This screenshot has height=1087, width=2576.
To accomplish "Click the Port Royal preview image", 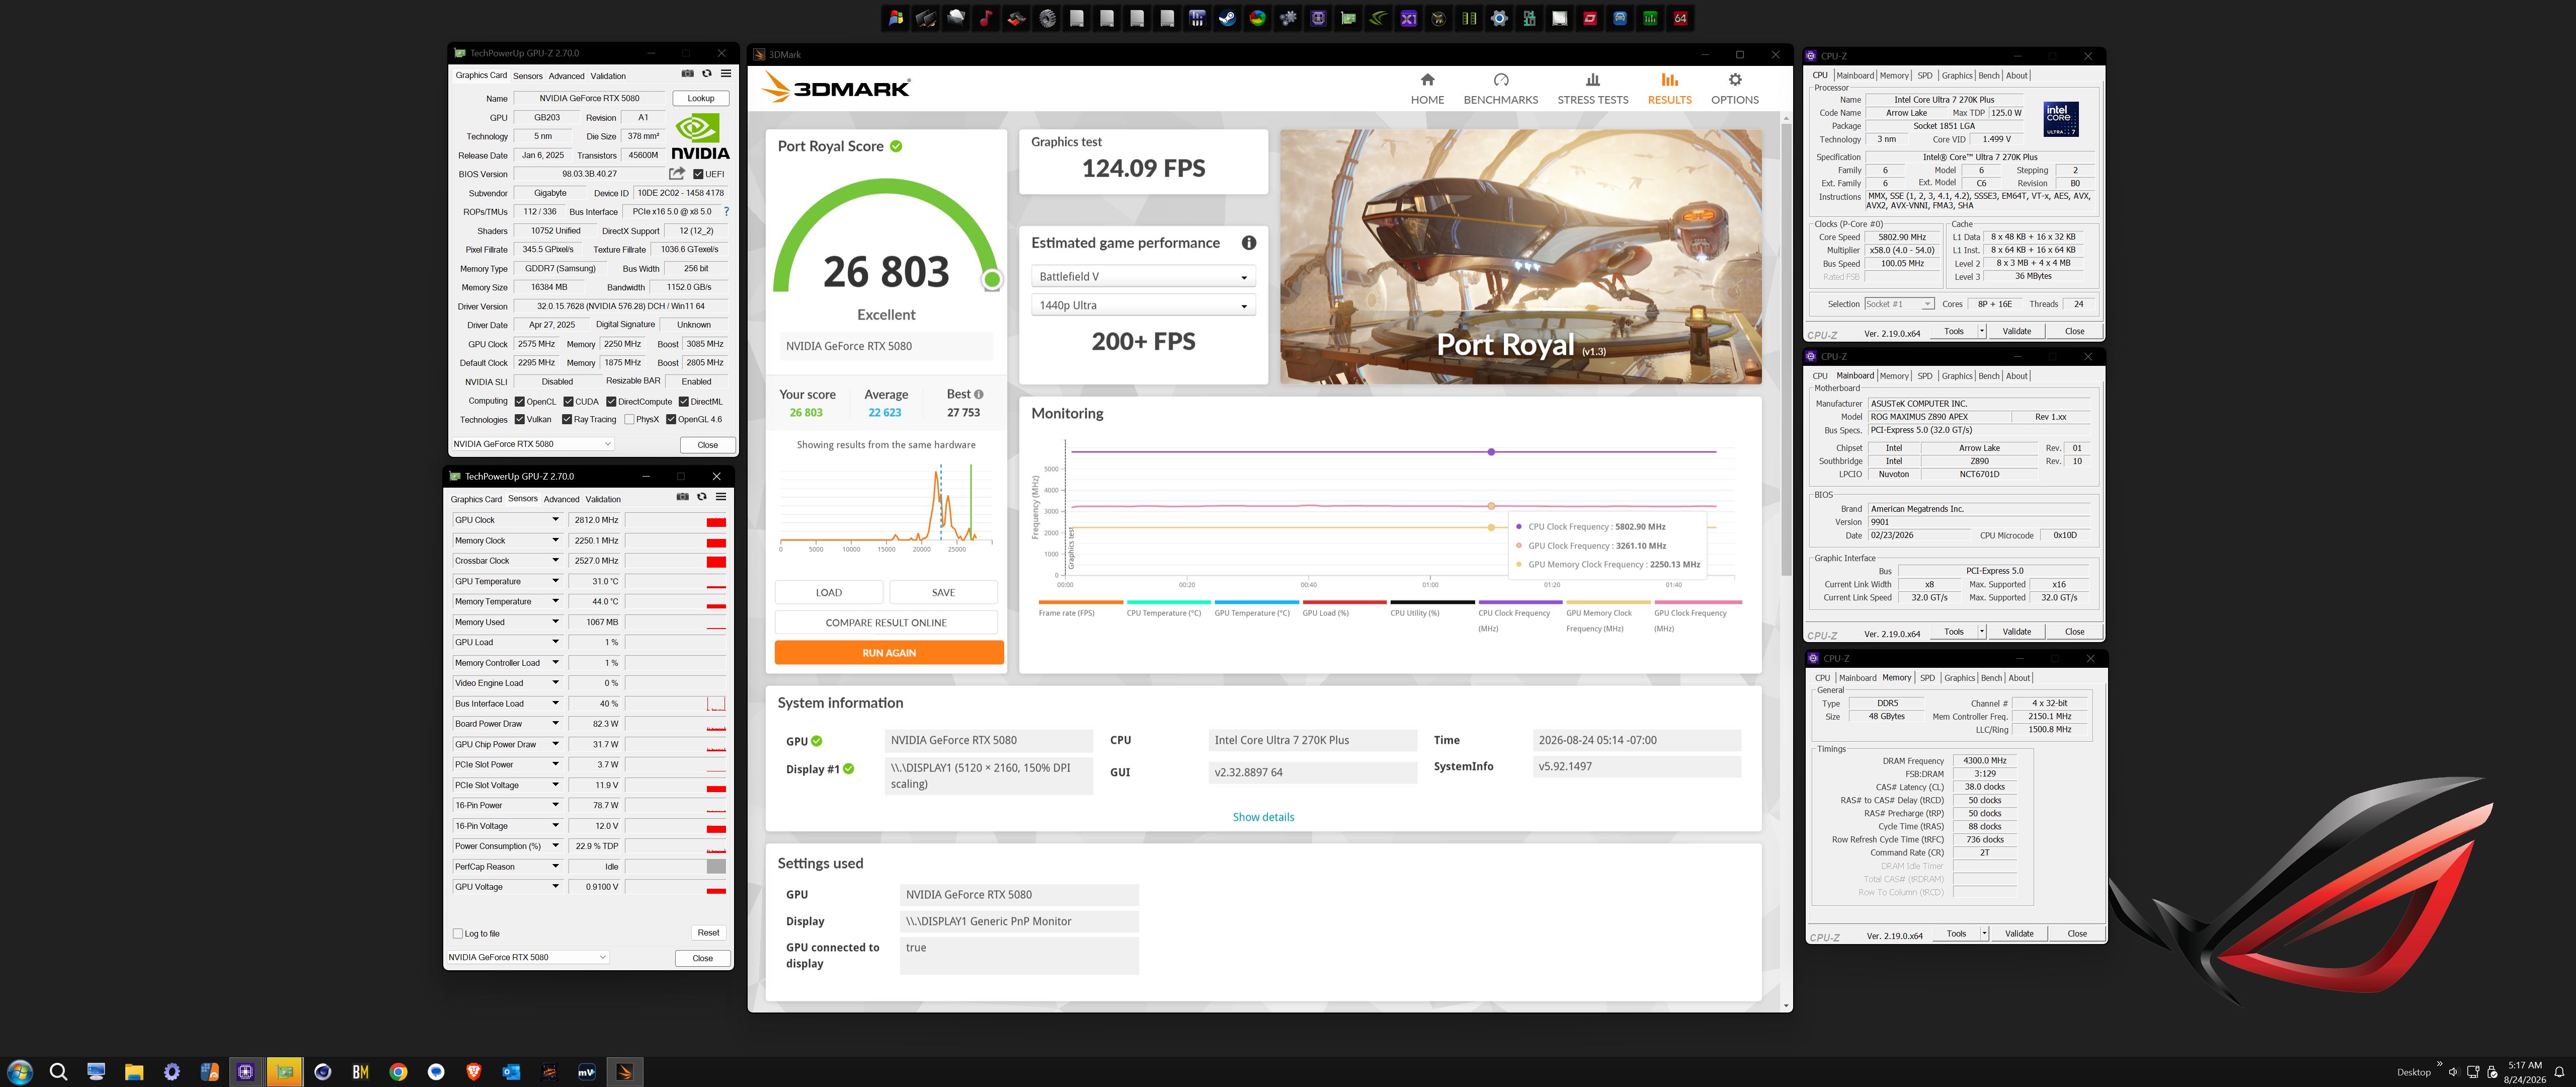I will (x=1520, y=257).
